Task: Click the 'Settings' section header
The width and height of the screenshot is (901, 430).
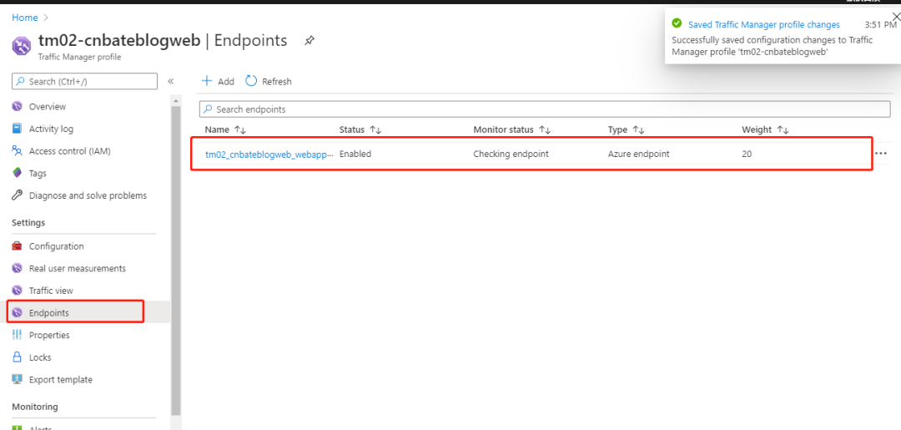Action: point(28,222)
